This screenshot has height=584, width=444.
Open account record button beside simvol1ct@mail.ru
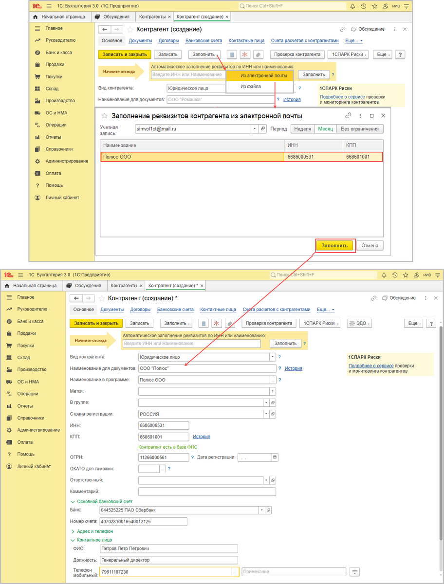263,128
